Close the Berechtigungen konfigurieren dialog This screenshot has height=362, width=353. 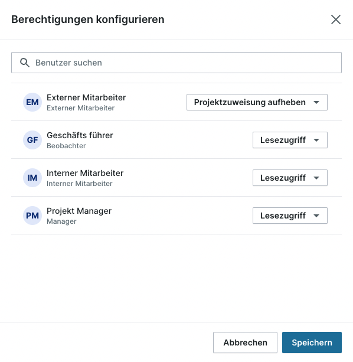pyautogui.click(x=336, y=19)
